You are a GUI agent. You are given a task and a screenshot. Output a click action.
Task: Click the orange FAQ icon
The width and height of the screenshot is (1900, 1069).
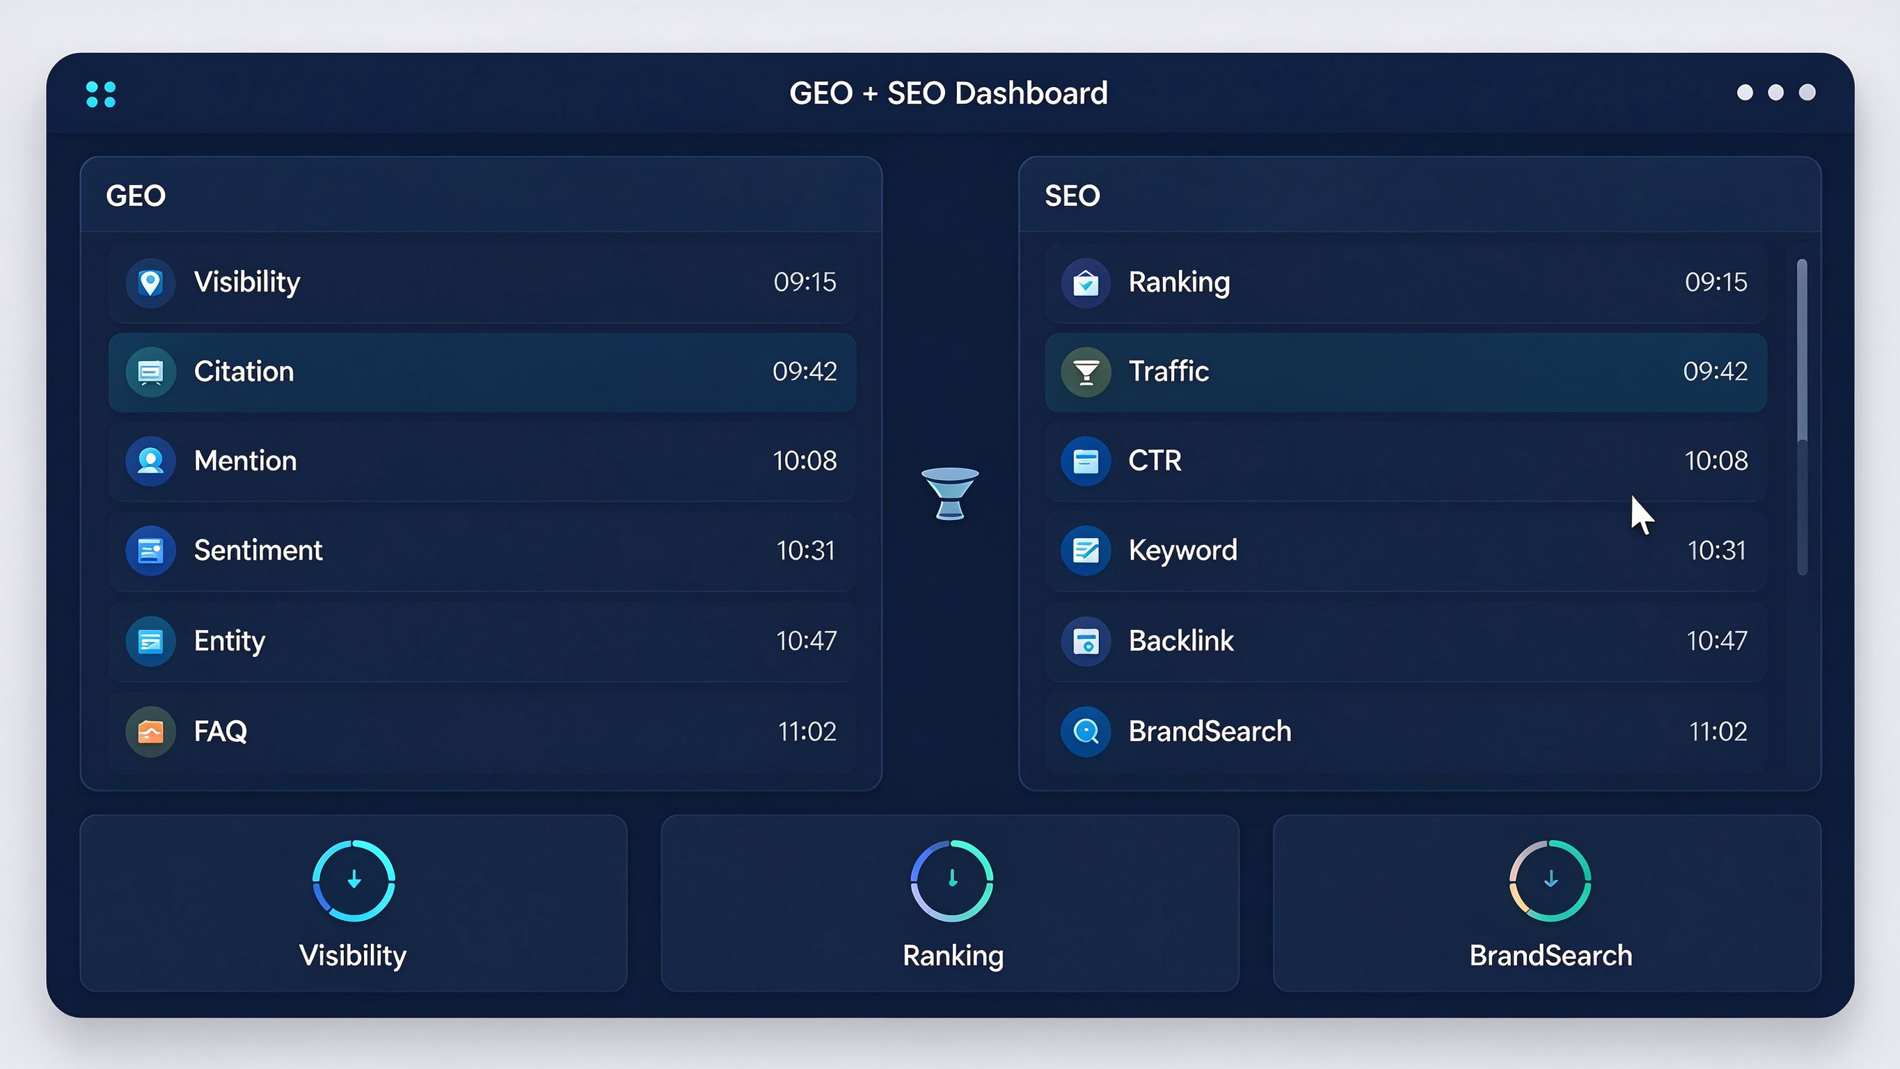(150, 732)
